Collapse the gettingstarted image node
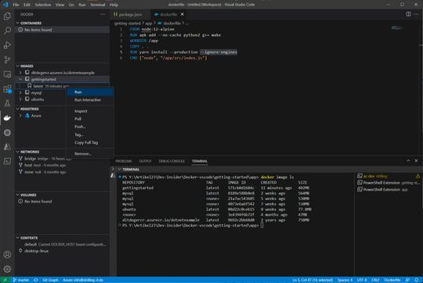Viewport: 423px width, 283px height. click(x=20, y=80)
